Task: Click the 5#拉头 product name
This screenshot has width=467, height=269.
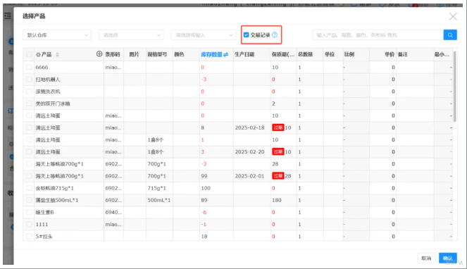Action: pos(44,236)
